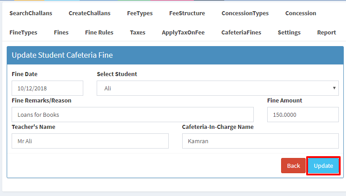
Task: Switch to the FeeTypes tab
Action: [x=140, y=13]
